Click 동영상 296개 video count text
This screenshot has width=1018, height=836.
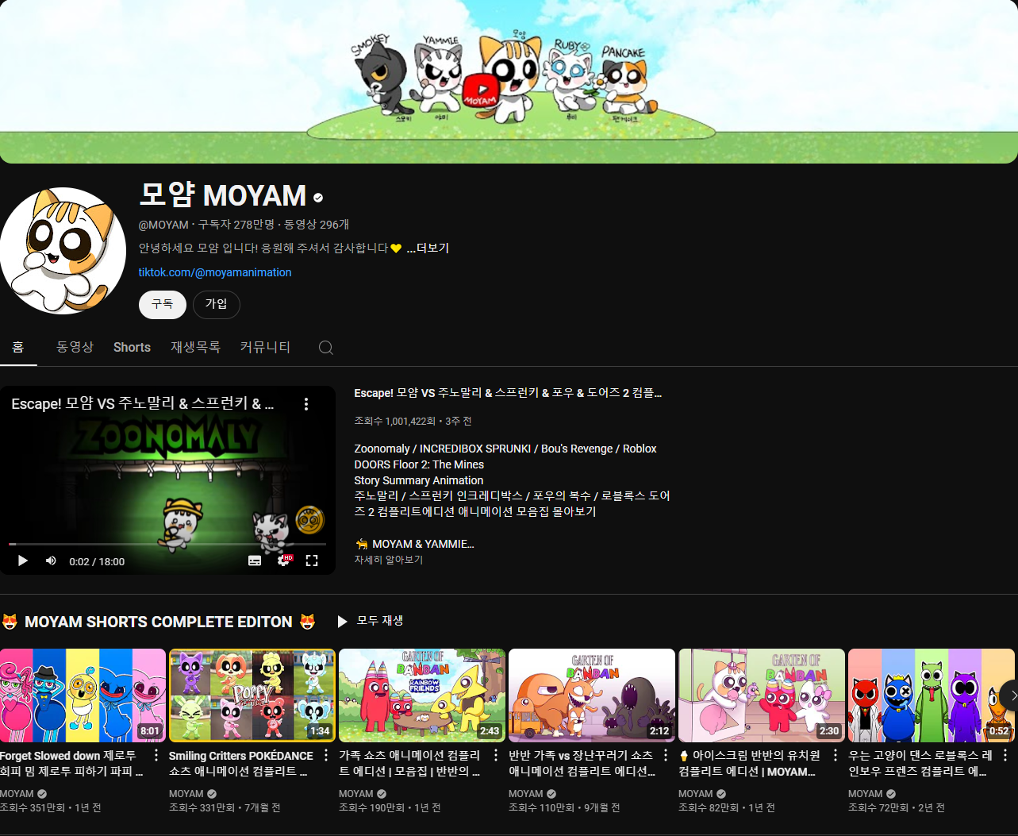click(317, 225)
